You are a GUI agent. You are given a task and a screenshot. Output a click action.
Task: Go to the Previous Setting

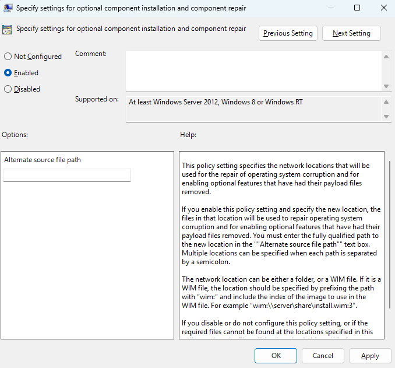288,33
